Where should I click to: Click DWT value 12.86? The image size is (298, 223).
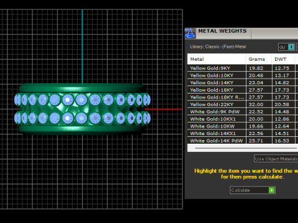(x=282, y=119)
